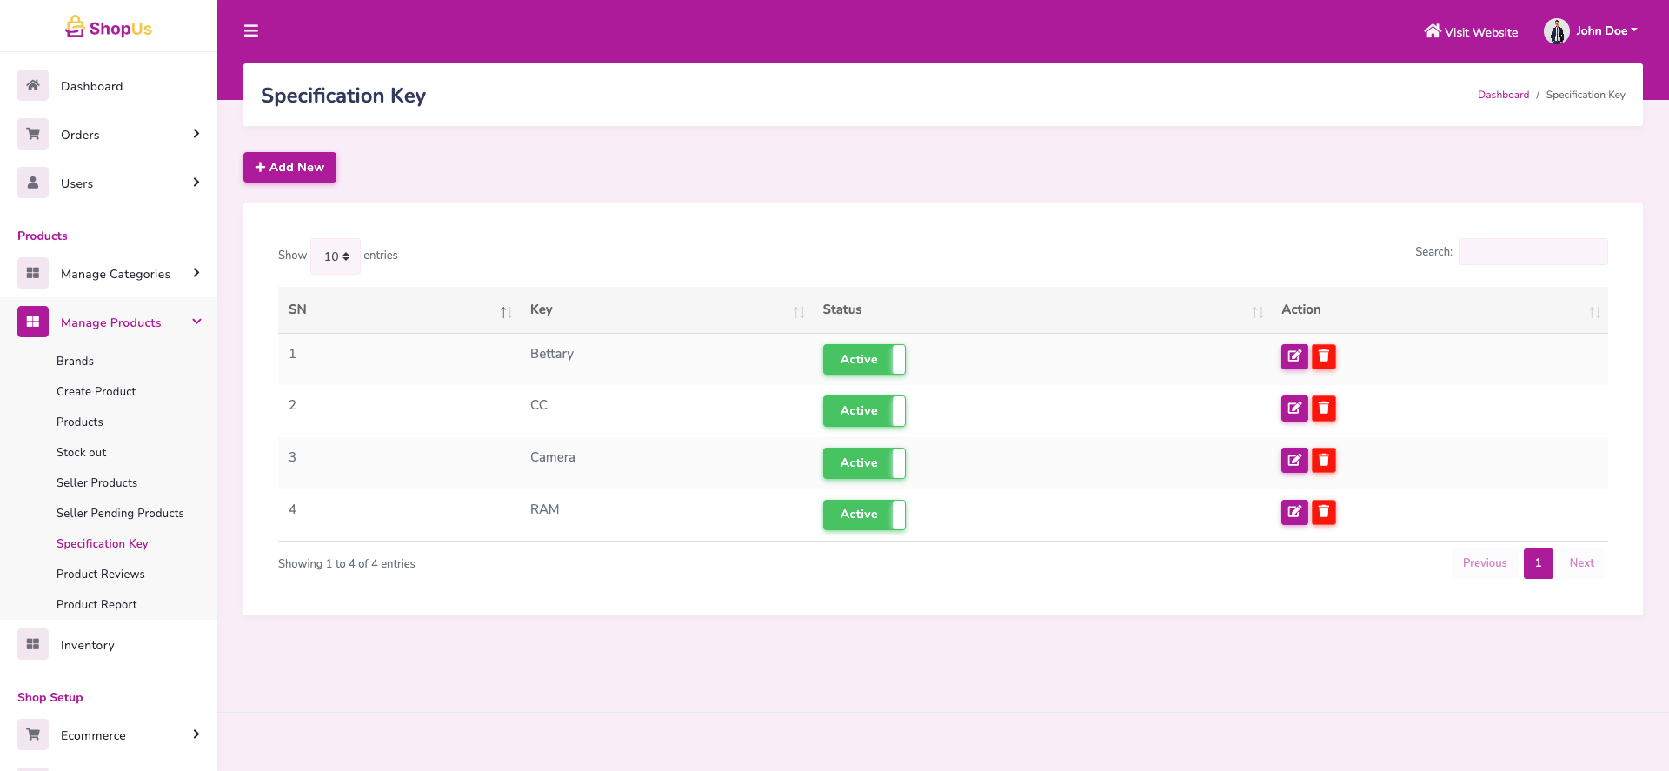Image resolution: width=1669 pixels, height=771 pixels.
Task: Follow the Visit Website link
Action: pyautogui.click(x=1471, y=32)
